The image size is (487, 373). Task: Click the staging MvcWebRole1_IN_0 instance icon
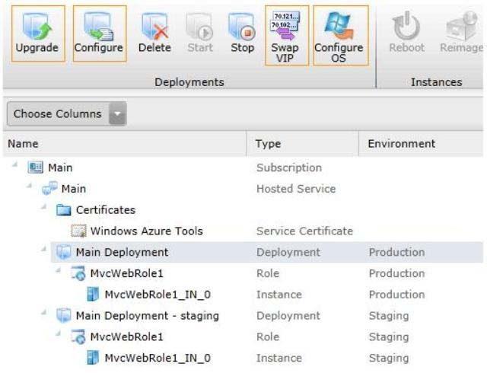93,358
